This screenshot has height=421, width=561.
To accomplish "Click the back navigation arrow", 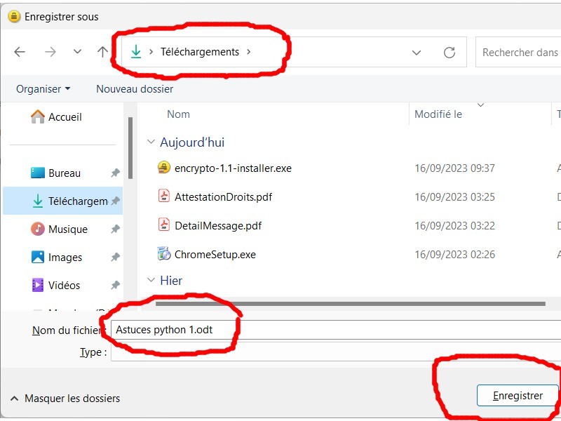I will click(x=20, y=52).
